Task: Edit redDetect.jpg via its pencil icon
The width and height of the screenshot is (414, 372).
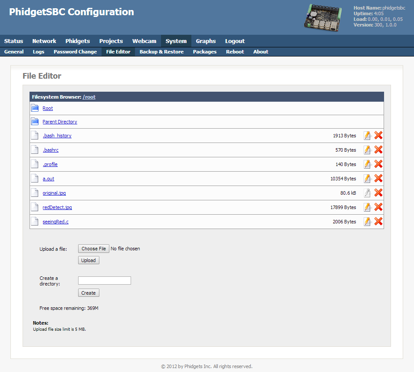Action: click(367, 207)
